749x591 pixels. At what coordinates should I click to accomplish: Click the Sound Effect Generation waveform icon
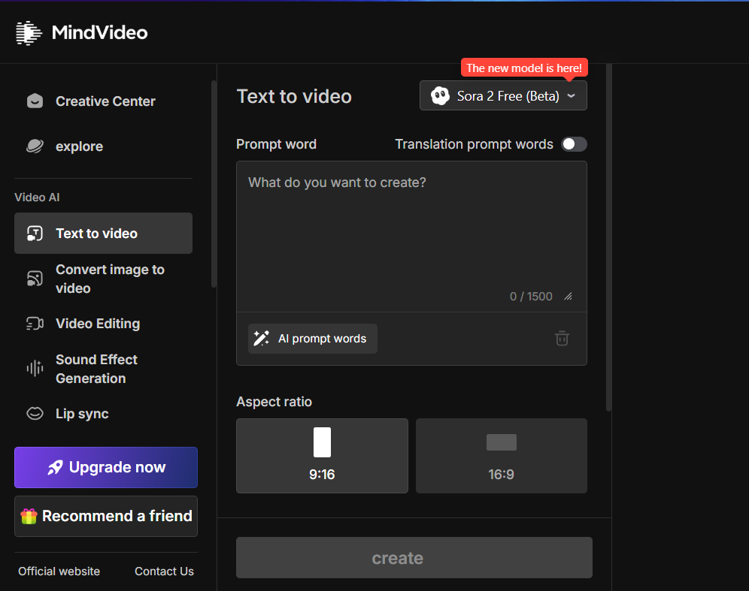[x=35, y=369]
